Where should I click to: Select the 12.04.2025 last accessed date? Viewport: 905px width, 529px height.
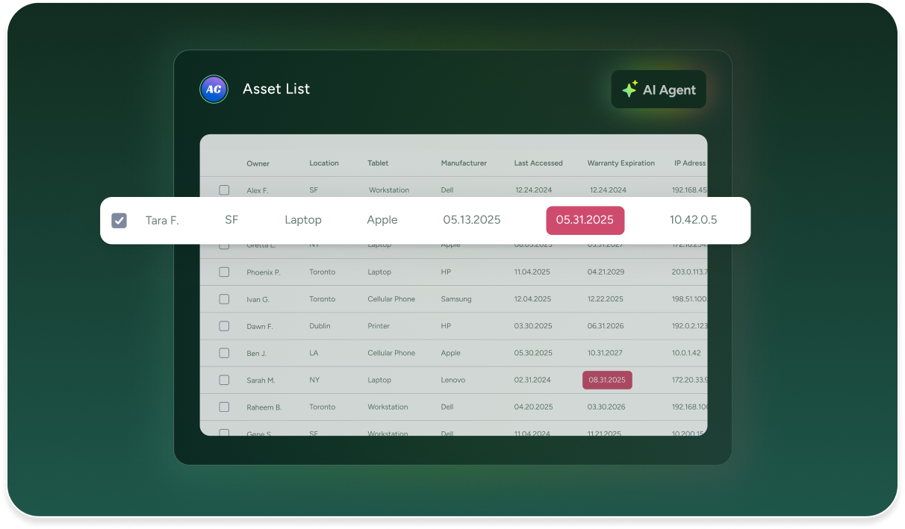pos(533,299)
